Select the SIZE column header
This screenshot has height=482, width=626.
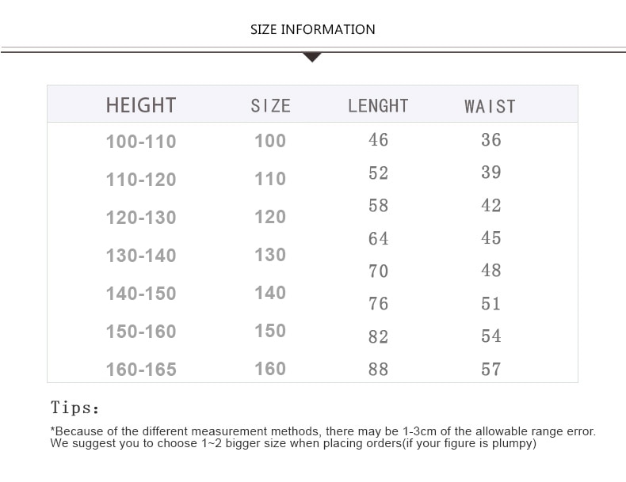point(271,106)
